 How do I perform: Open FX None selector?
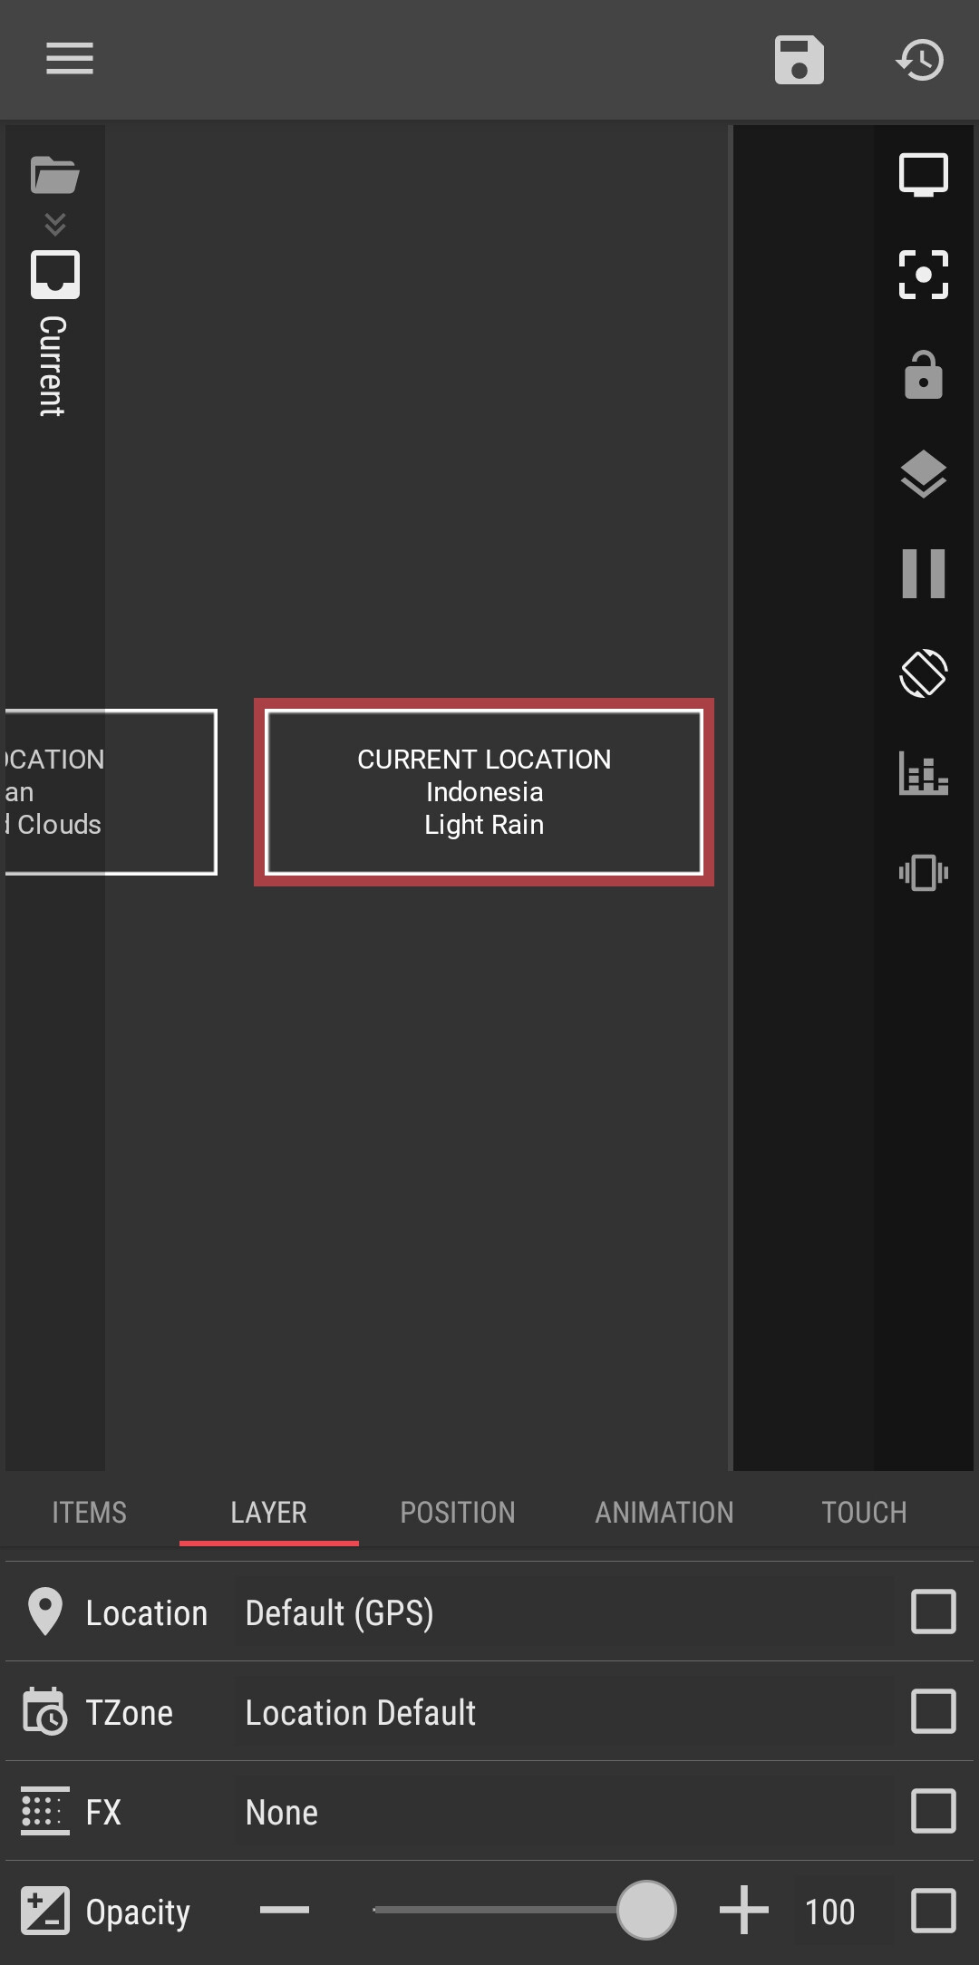(x=562, y=1813)
